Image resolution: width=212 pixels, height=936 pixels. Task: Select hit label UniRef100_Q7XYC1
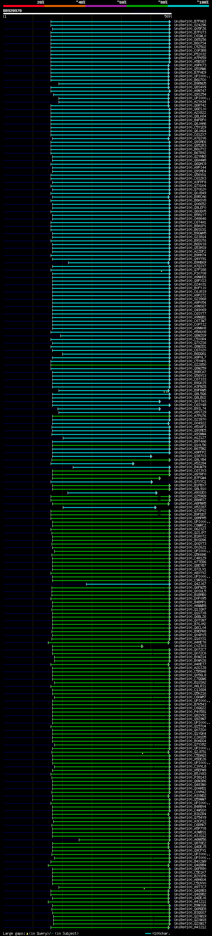click(x=190, y=481)
